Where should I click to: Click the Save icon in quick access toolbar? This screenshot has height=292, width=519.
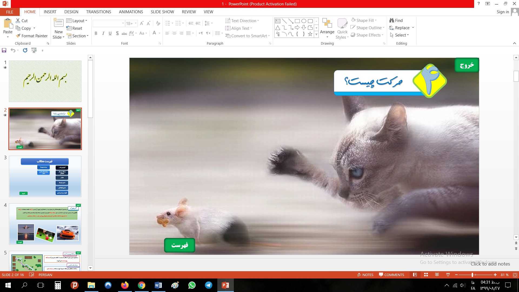coord(4,50)
